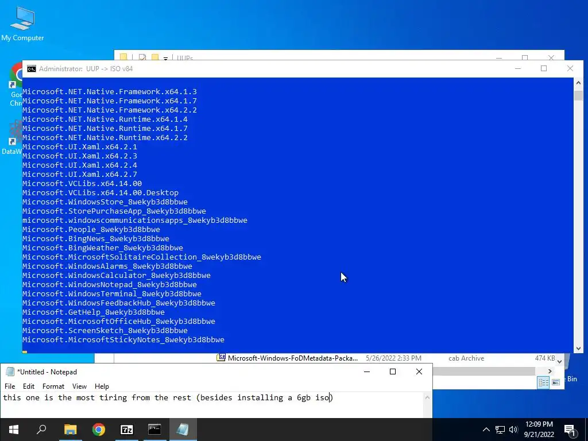
Task: Close the Untitled Notepad window
Action: pos(419,372)
